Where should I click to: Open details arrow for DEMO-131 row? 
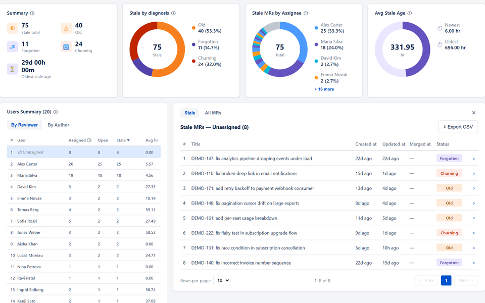pos(474,248)
